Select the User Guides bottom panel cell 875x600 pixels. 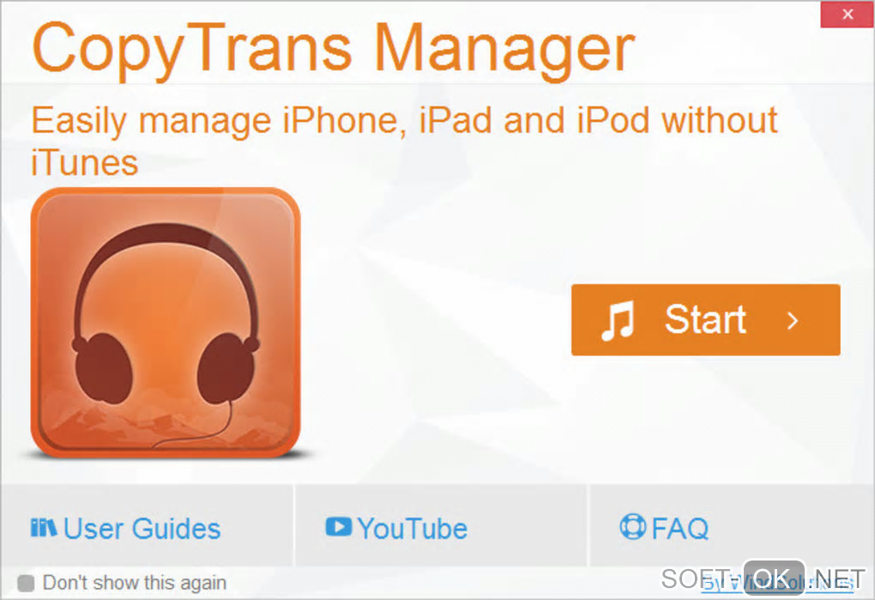[x=147, y=526]
